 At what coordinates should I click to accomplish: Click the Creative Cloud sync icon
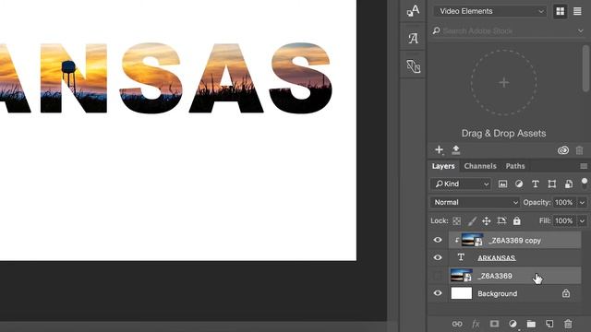click(563, 150)
